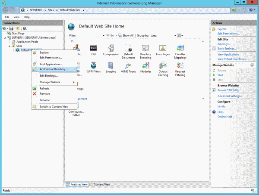Open the Create new connection dropdown icon

point(5,28)
